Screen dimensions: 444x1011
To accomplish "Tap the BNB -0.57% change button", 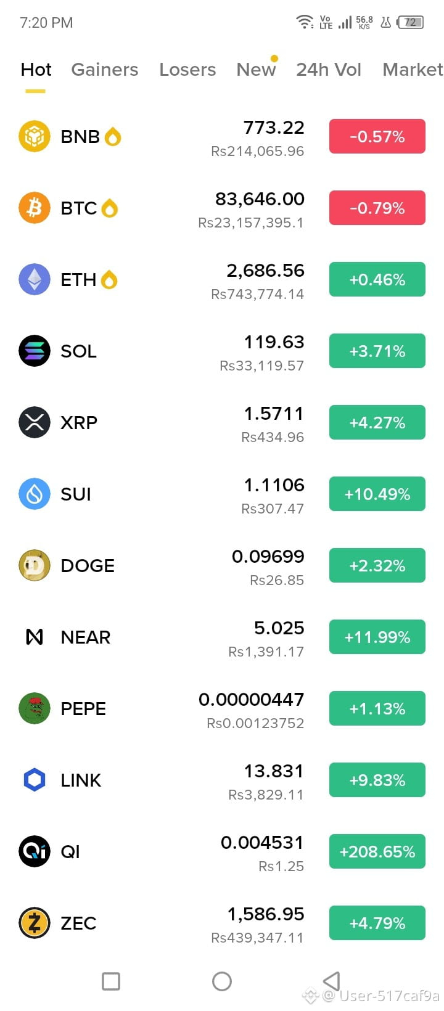I will [x=377, y=136].
